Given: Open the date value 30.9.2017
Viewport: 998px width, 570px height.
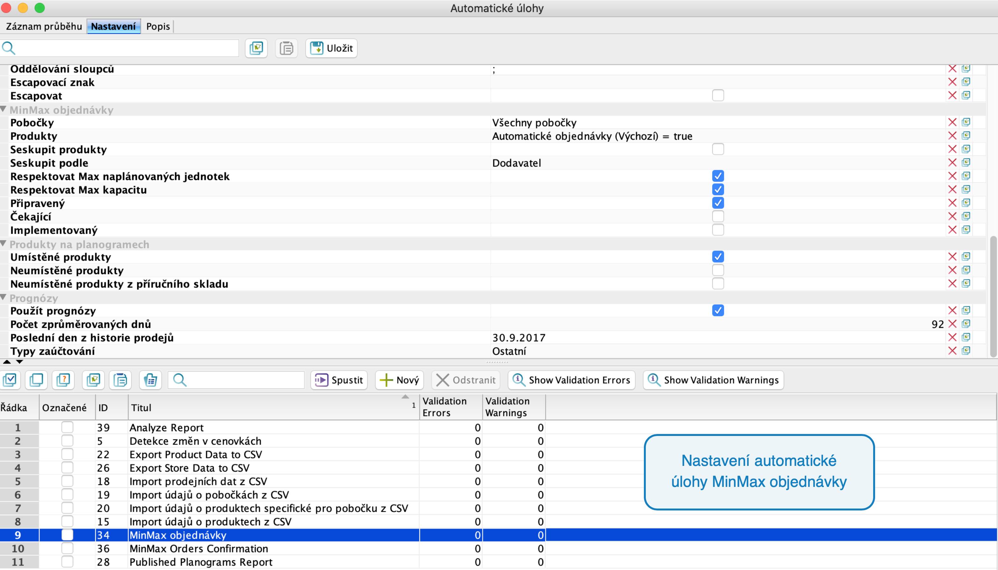Looking at the screenshot, I should coord(518,338).
